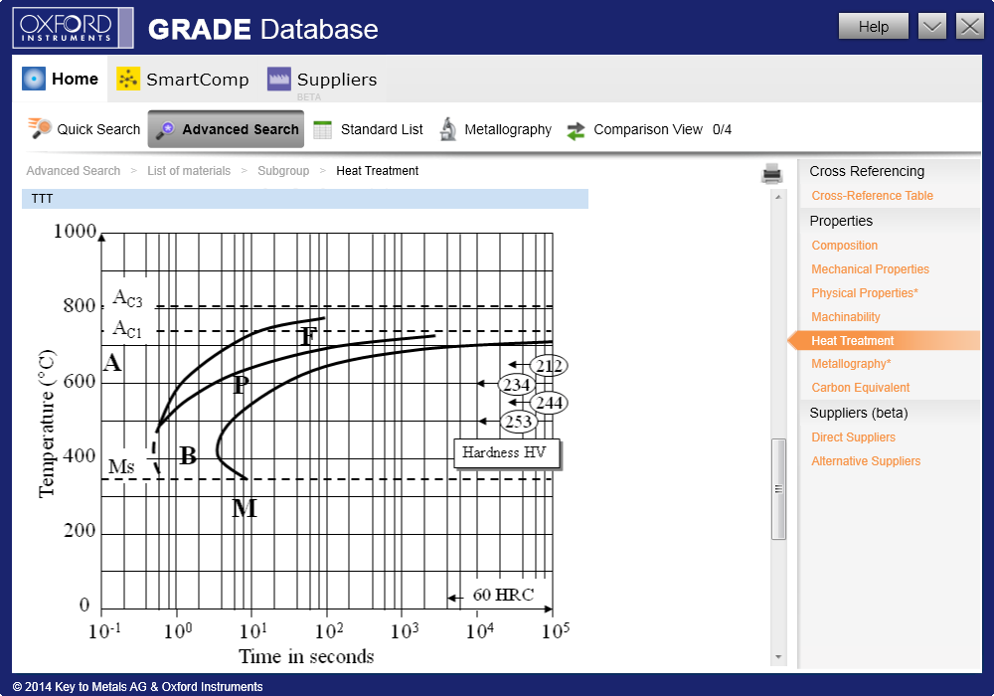Open Carbon Equivalent link
This screenshot has width=994, height=696.
pyautogui.click(x=860, y=388)
